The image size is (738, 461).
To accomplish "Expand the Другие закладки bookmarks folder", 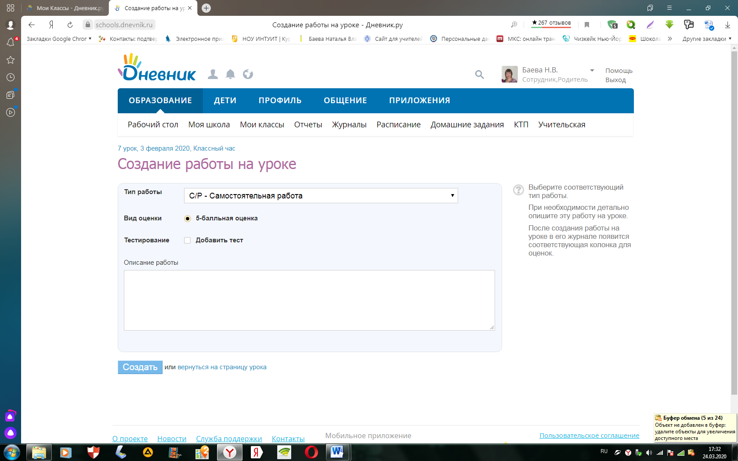I will (x=707, y=39).
